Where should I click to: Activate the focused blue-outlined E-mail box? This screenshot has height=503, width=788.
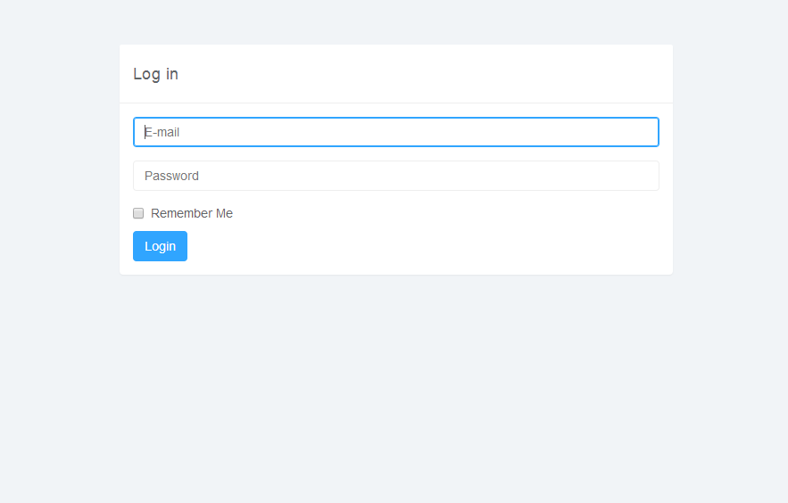pyautogui.click(x=396, y=132)
